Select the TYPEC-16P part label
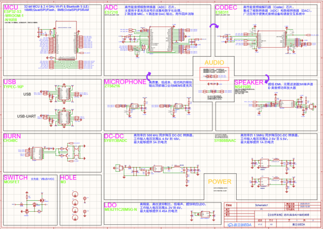The height and width of the screenshot is (229, 323). click(13, 87)
